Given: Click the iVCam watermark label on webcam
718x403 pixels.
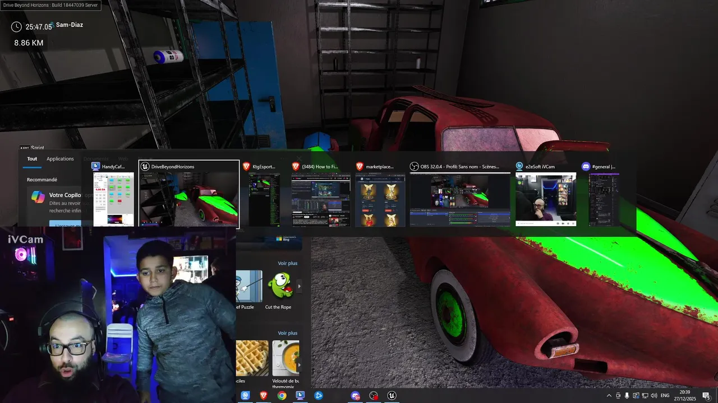Looking at the screenshot, I should click(26, 240).
